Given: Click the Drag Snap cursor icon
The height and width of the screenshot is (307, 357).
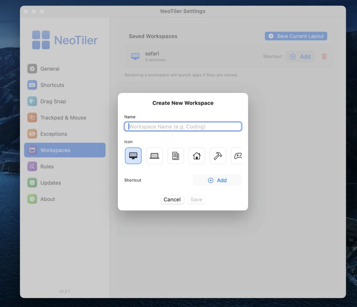Looking at the screenshot, I should 32,101.
